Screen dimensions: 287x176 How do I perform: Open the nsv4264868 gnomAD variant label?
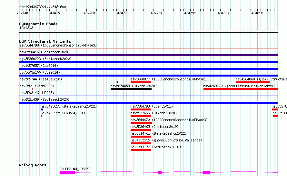(x=261, y=79)
